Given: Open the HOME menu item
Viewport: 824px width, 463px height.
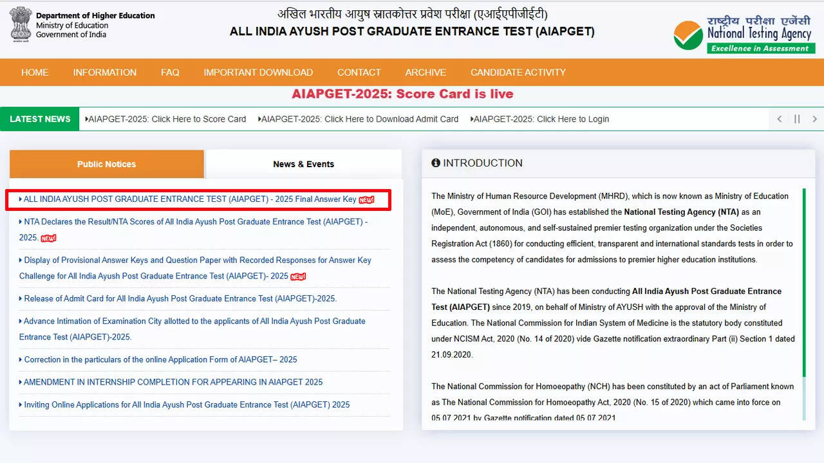Looking at the screenshot, I should 35,73.
